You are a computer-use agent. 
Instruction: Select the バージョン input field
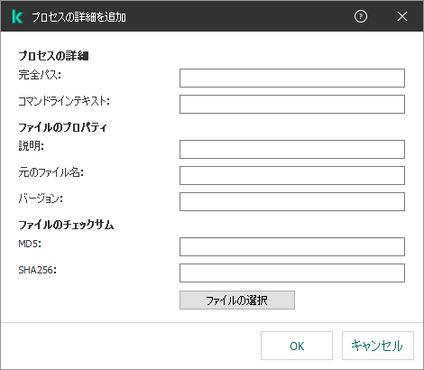[292, 201]
